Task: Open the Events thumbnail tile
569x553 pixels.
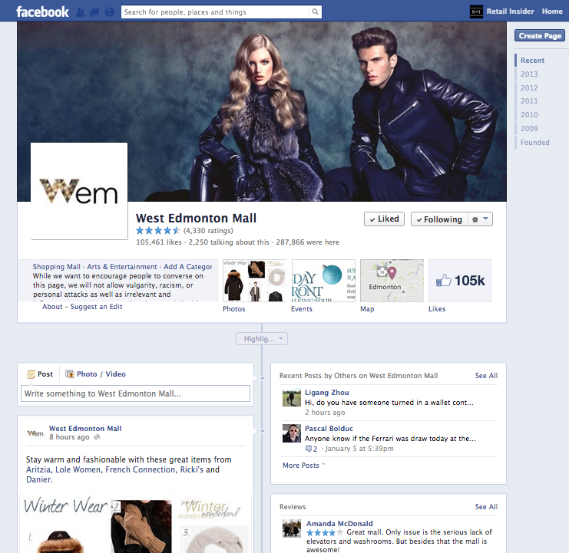Action: [323, 281]
